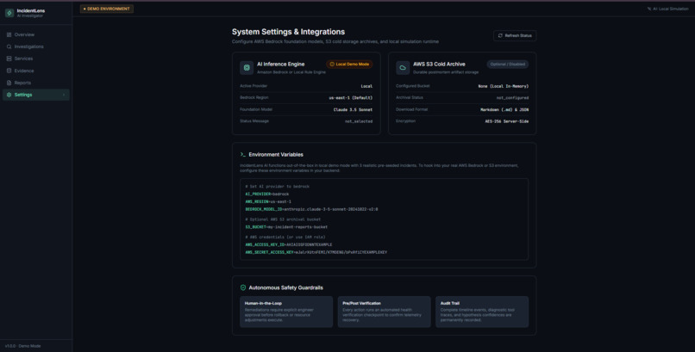Click the Local Demo Mode badge
The width and height of the screenshot is (695, 352).
[349, 65]
